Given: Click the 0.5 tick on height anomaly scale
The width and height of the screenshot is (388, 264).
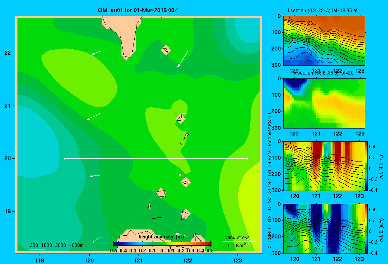Looking at the screenshot, I should coord(210,251).
